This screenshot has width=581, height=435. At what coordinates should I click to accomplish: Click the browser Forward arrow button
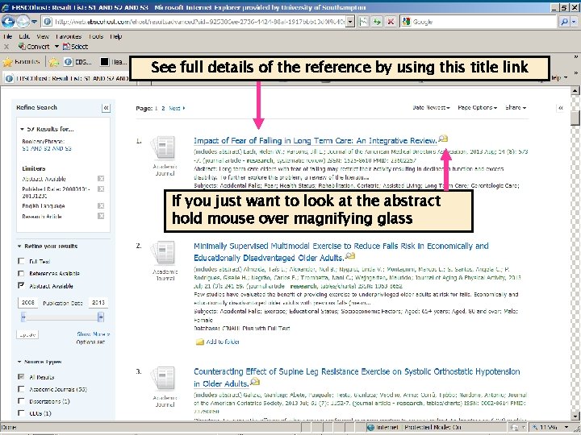[23, 22]
